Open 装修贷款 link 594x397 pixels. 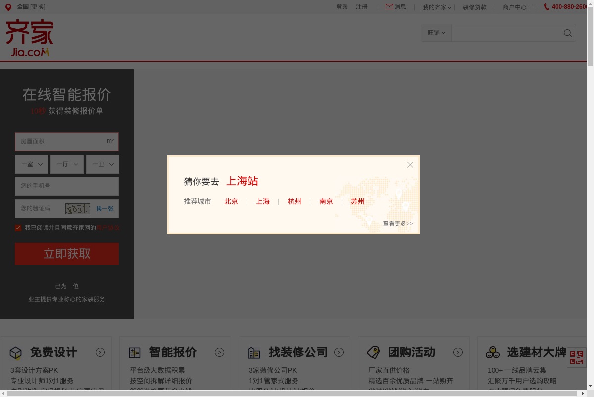coord(475,7)
